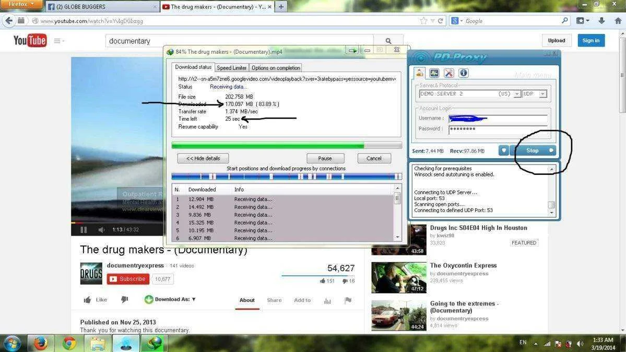Open the YouTube guide menu icon
The image size is (626, 352).
point(58,41)
